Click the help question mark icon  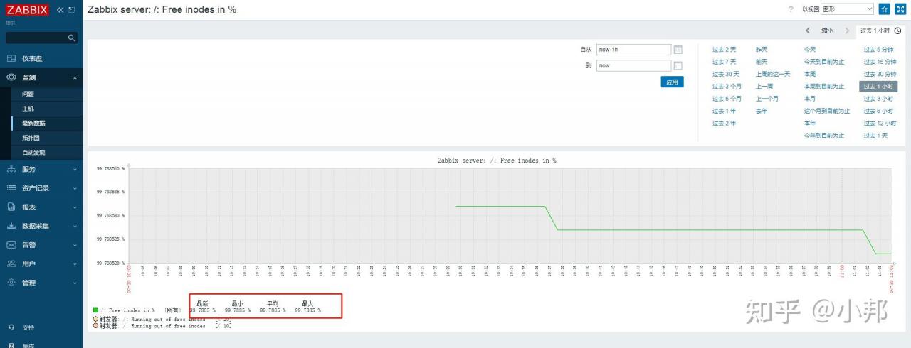coord(791,9)
